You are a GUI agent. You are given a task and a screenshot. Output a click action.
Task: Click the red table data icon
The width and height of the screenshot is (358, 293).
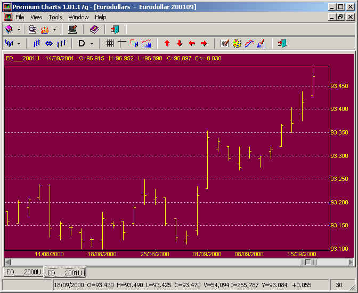coord(134,43)
